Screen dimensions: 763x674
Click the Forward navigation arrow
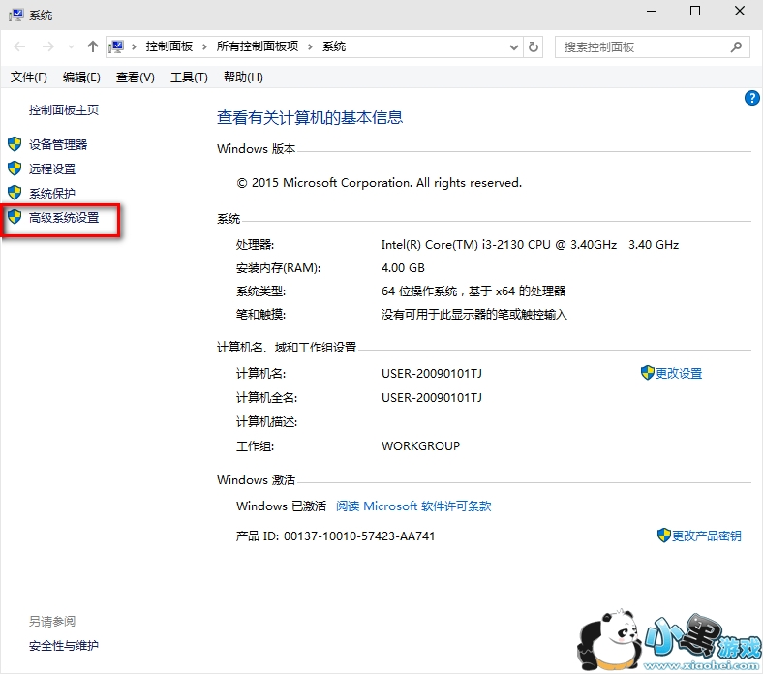(47, 46)
